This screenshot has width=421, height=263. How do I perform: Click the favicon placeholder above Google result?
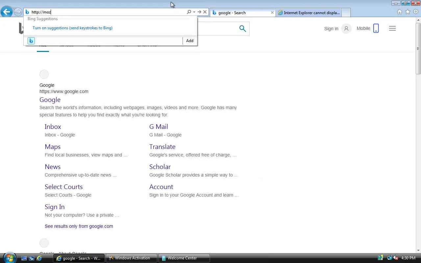click(44, 74)
